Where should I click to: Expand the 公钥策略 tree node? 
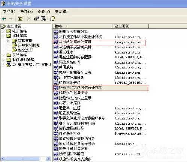(3, 55)
